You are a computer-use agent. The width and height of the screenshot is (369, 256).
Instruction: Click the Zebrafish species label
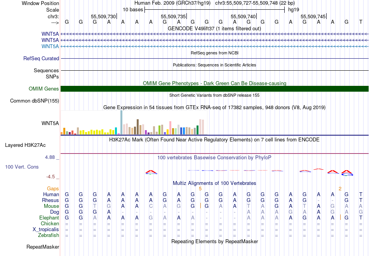49,235
